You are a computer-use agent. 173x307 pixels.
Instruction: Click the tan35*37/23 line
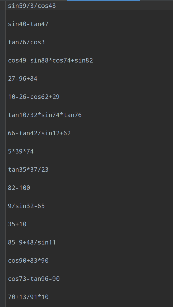(28, 170)
